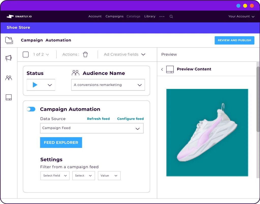Click the screen icon beside Preview Content
The height and width of the screenshot is (204, 260).
coord(171,69)
